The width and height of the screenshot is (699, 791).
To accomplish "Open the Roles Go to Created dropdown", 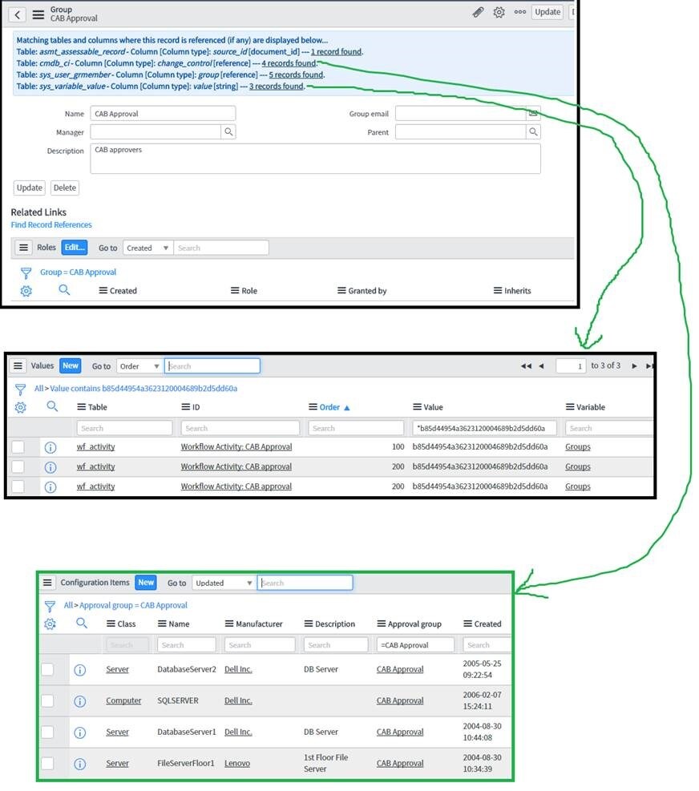I will point(147,248).
